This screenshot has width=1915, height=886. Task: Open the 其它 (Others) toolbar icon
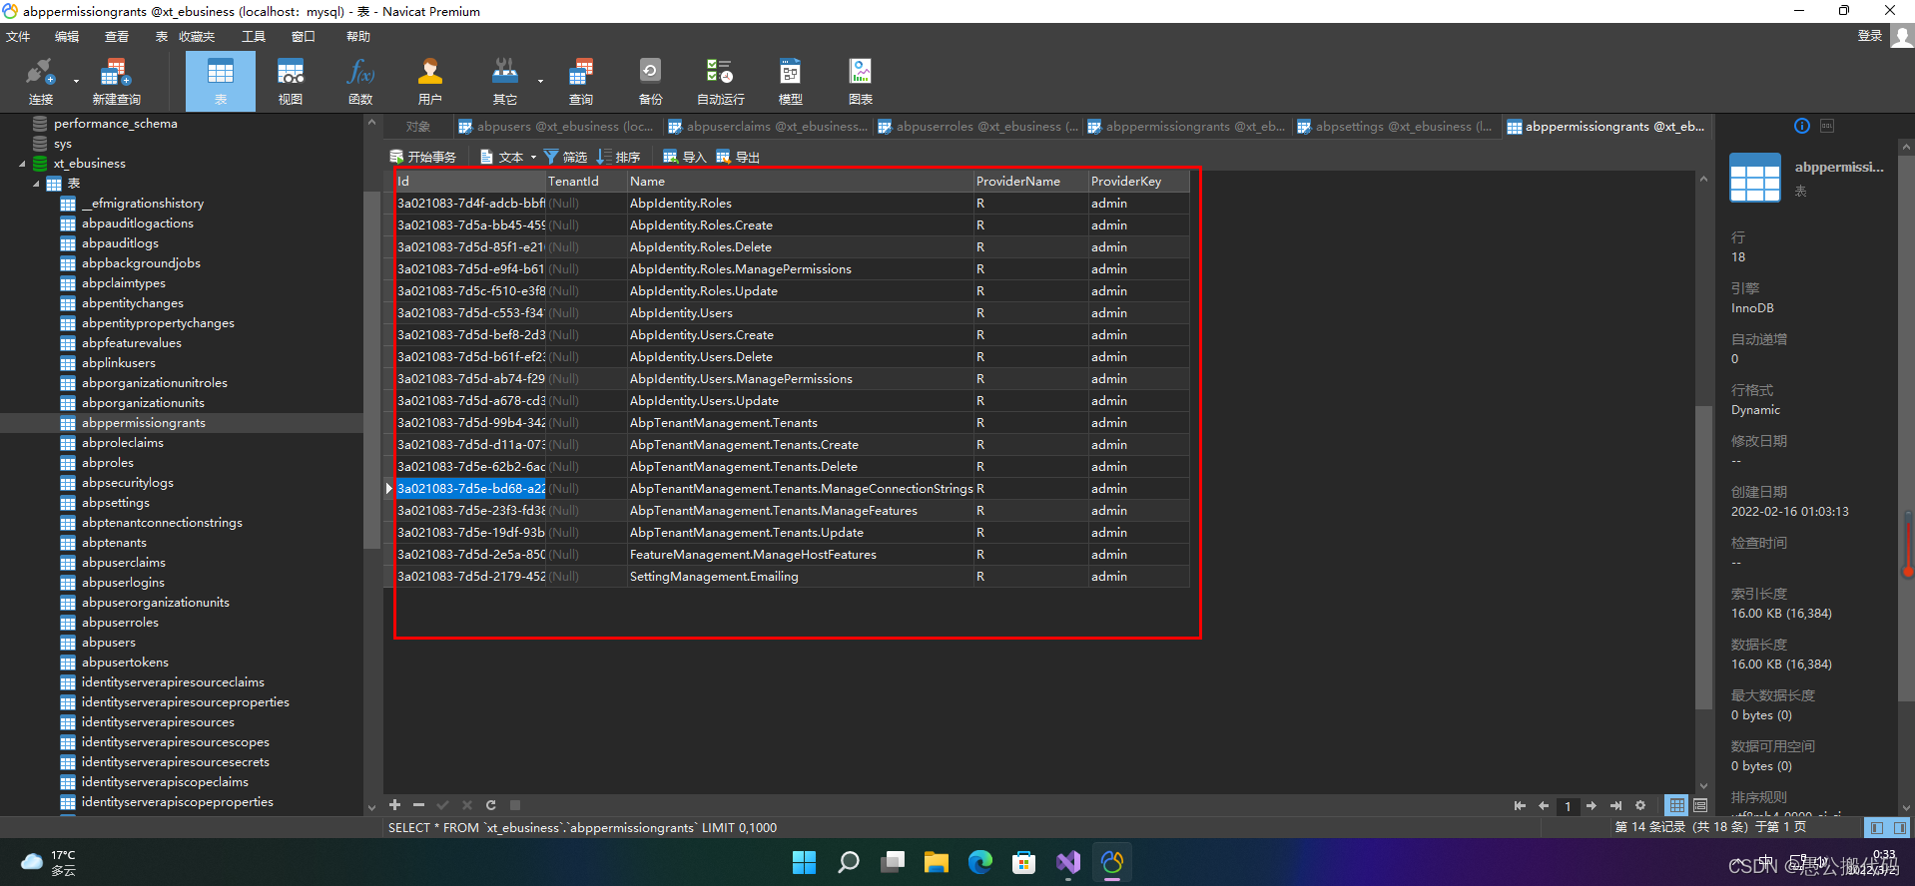point(505,81)
